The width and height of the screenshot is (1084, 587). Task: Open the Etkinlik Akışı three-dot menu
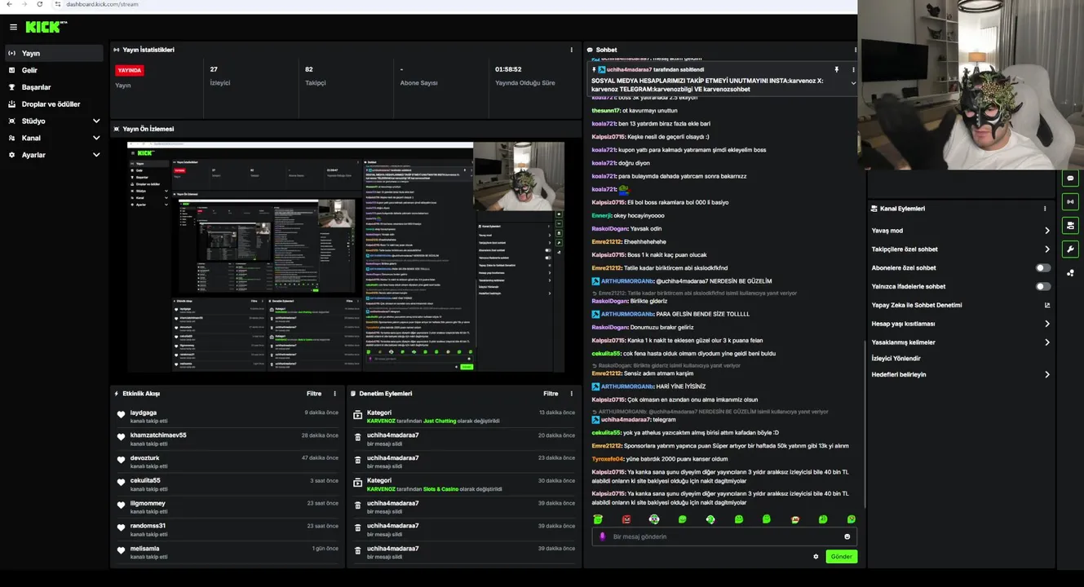click(x=334, y=394)
